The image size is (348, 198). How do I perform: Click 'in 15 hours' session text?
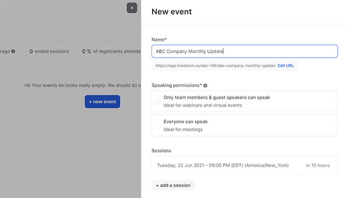click(318, 165)
